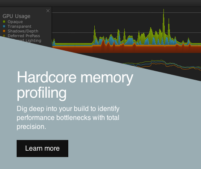Select the Shadows/Depth legend label

pos(23,31)
